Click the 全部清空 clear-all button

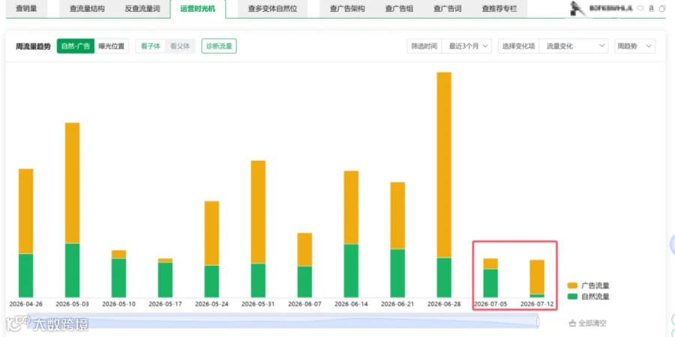587,323
